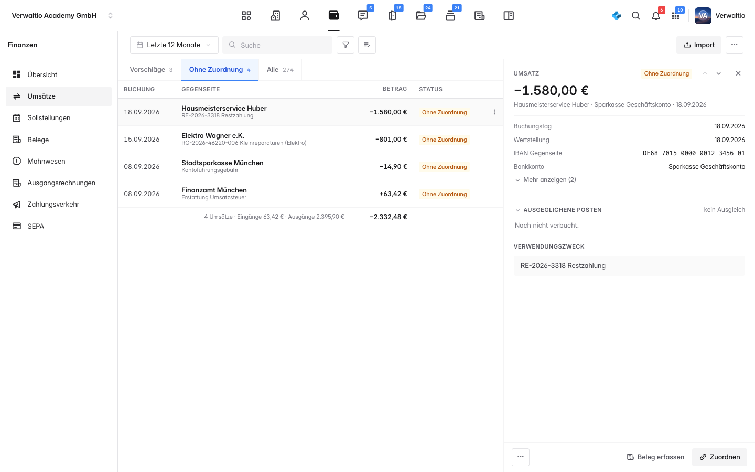The height and width of the screenshot is (472, 755).
Task: Click the list sort options icon
Action: click(x=367, y=45)
